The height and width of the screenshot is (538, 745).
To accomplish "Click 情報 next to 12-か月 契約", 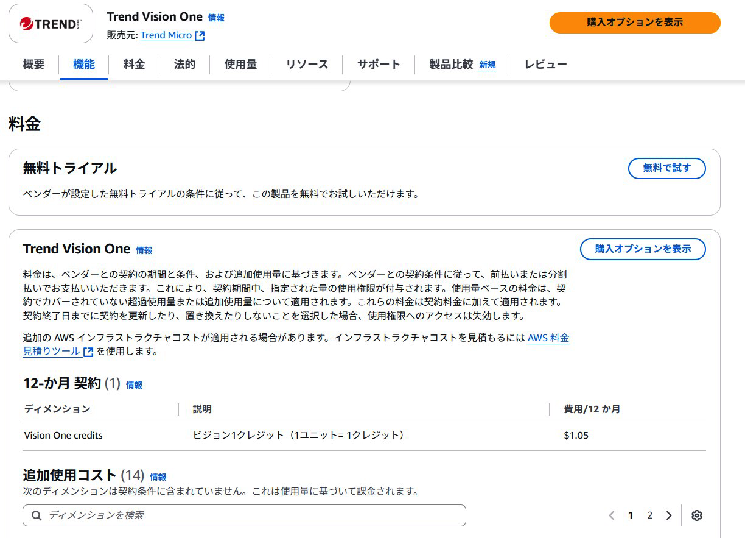I will (134, 385).
